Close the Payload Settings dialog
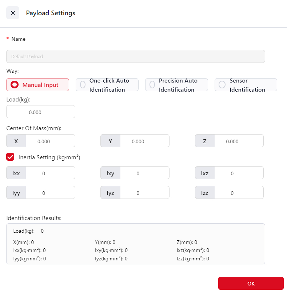Screen dimensions: 287x292 coord(13,13)
